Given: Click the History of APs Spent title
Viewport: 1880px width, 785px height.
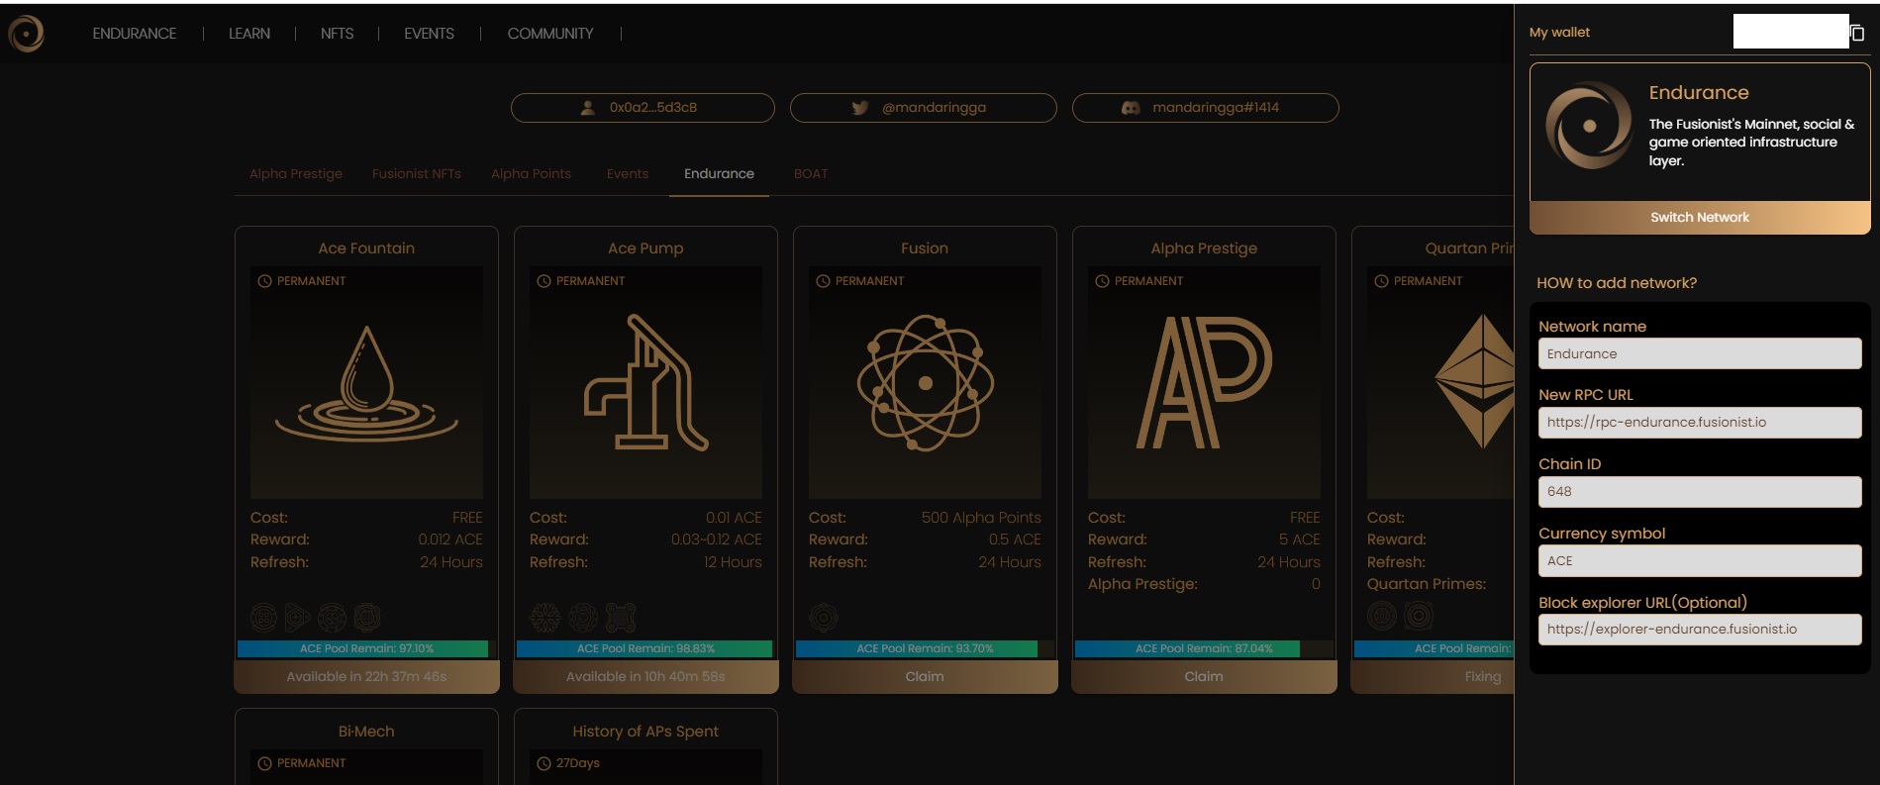Looking at the screenshot, I should click(x=645, y=732).
